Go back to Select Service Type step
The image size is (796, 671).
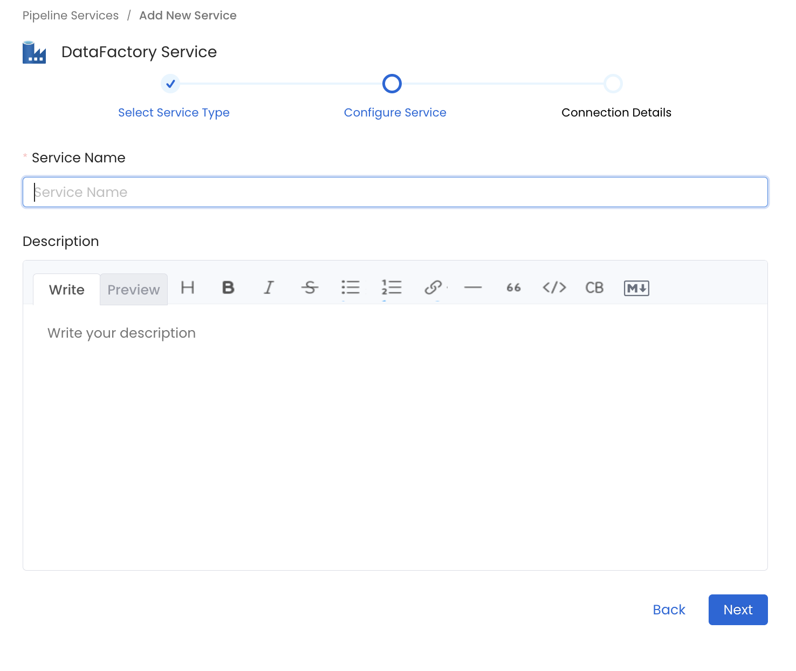click(x=174, y=112)
